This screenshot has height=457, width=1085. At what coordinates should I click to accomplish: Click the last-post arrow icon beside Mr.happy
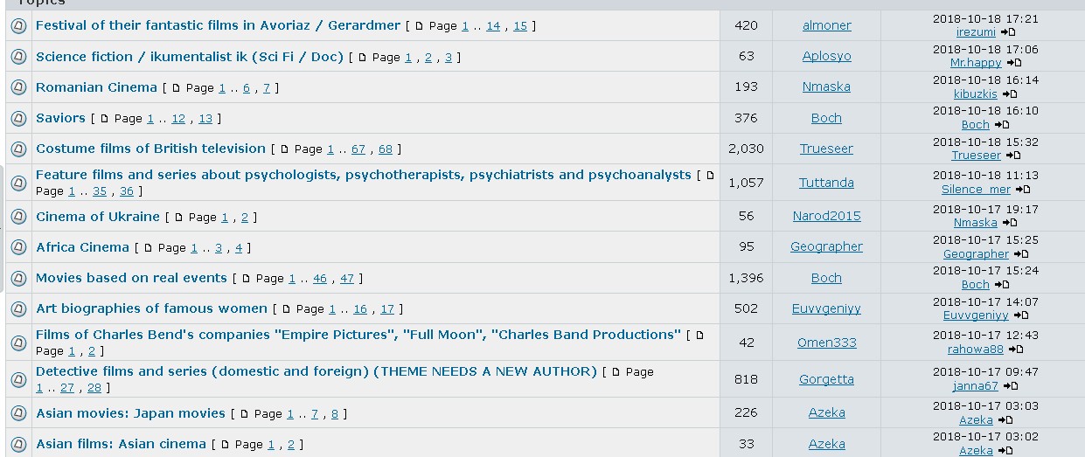1014,63
